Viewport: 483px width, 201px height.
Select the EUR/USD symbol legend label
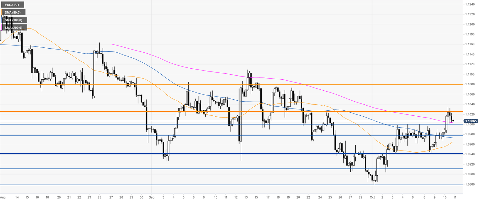tap(13, 5)
